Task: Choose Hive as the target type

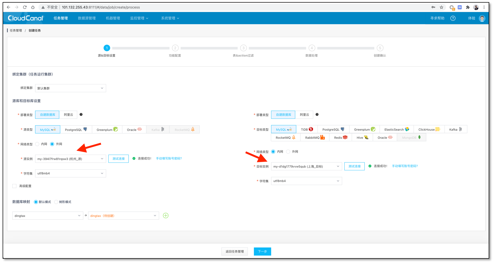Action: (362, 137)
